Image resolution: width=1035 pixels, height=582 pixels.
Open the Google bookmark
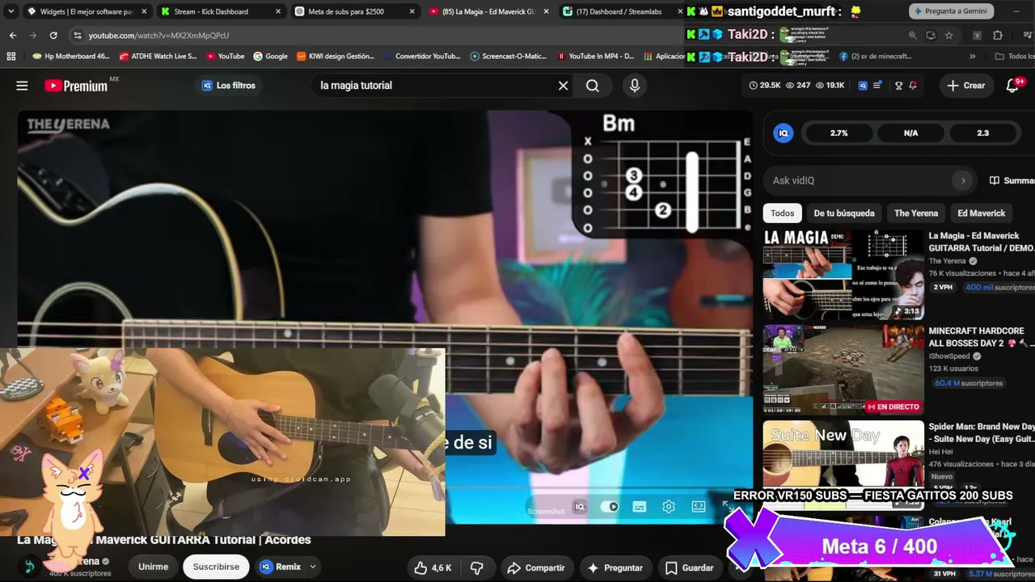[270, 57]
